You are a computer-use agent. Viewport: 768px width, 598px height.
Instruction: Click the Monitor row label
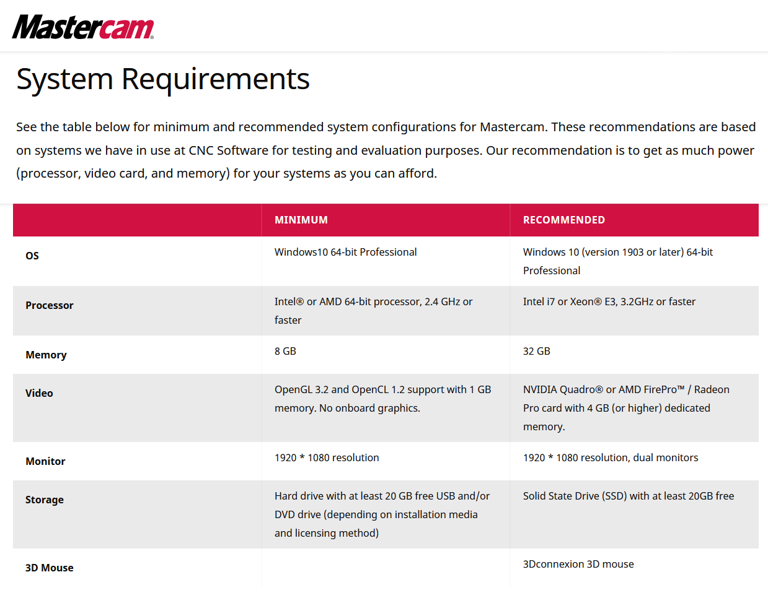pos(45,461)
